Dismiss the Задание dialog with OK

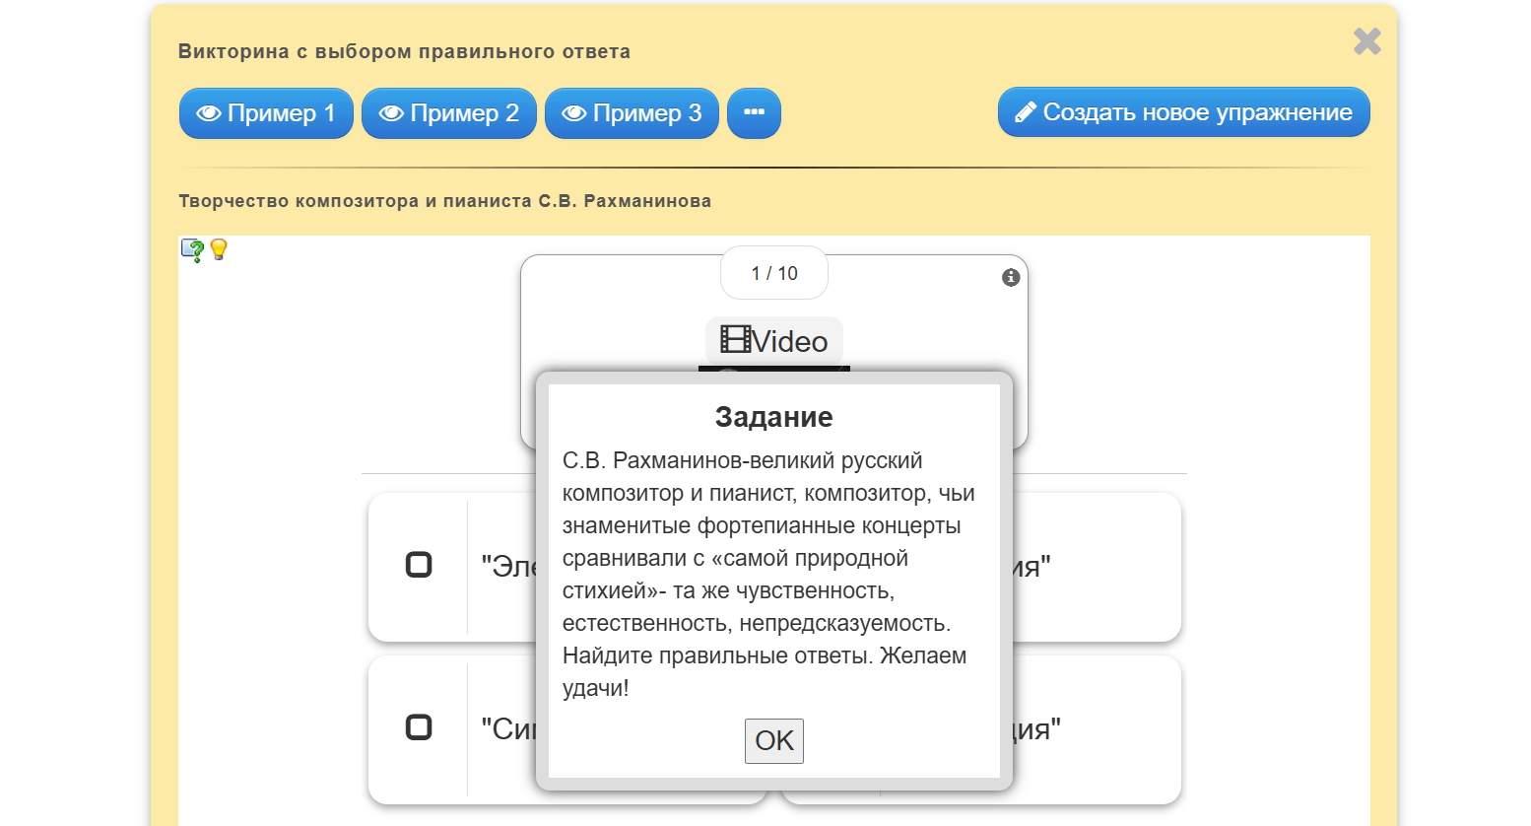click(x=774, y=740)
